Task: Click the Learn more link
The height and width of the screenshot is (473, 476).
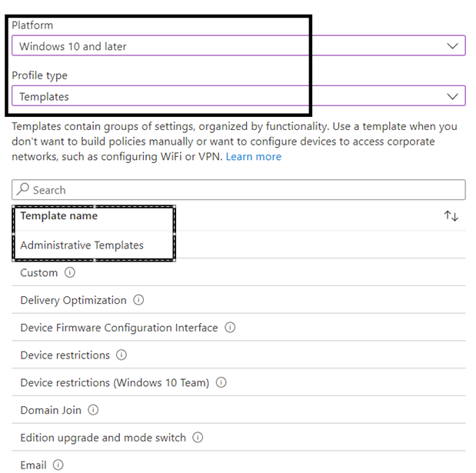Action: pos(253,157)
